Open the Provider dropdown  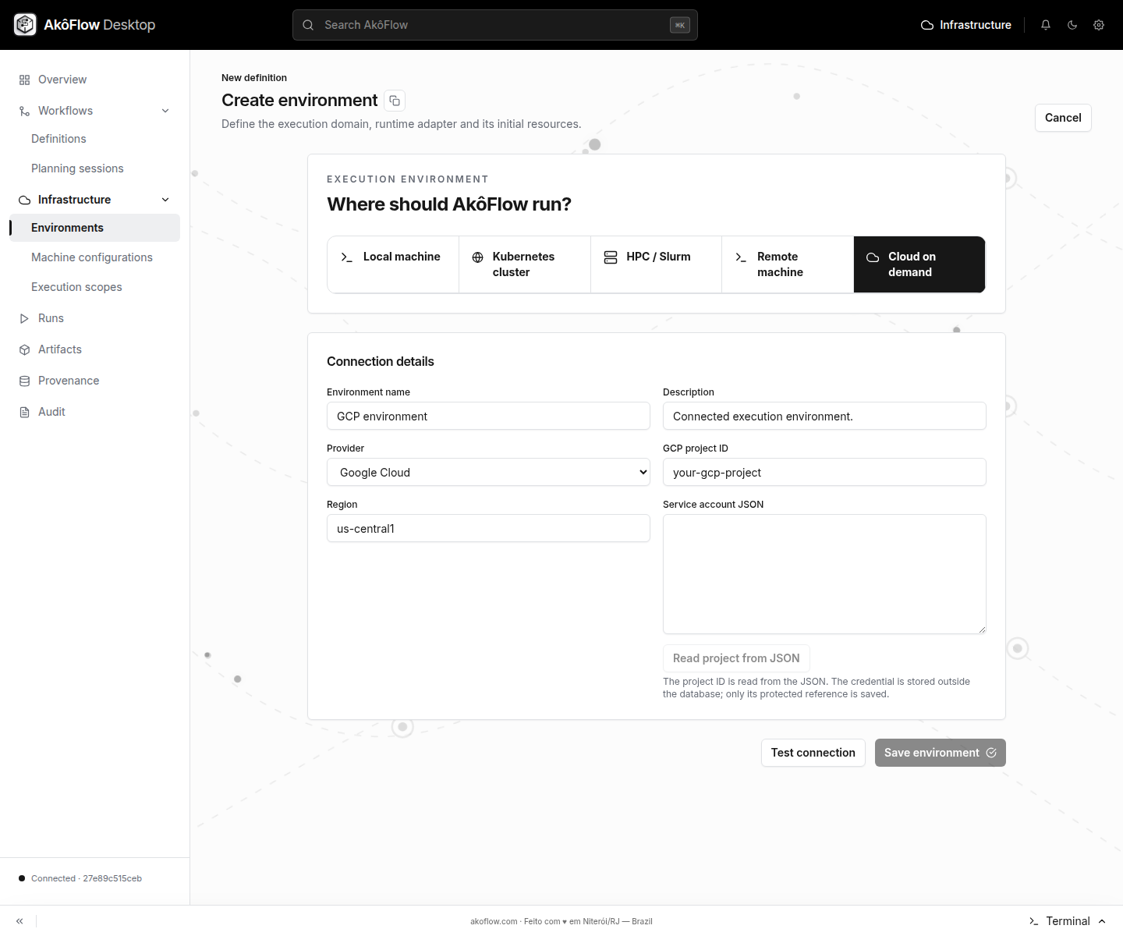coord(488,472)
